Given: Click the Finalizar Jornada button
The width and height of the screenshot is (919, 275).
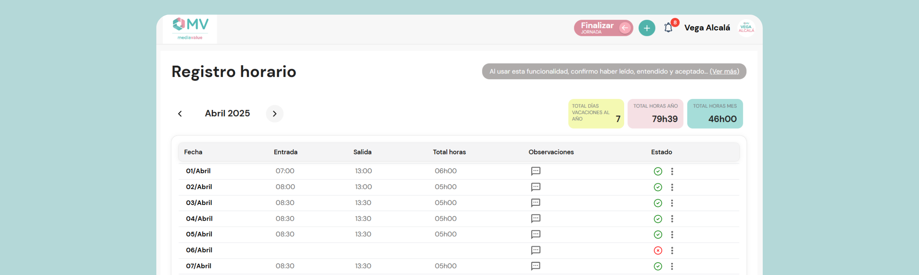Looking at the screenshot, I should click(x=603, y=28).
